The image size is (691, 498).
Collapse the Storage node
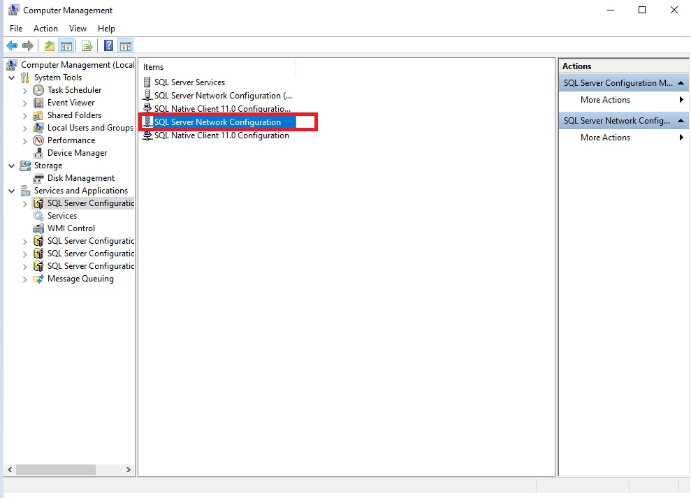11,166
